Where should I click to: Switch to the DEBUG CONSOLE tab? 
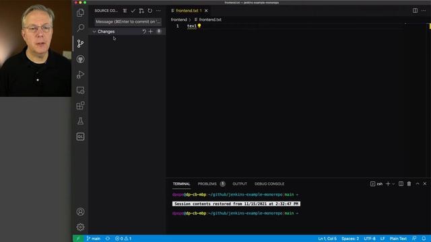(269, 184)
